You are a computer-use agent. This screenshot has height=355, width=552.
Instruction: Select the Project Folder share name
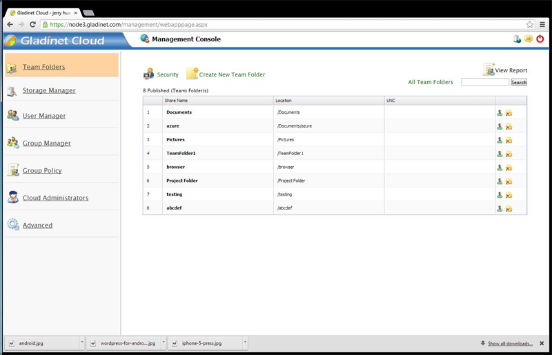pyautogui.click(x=182, y=181)
